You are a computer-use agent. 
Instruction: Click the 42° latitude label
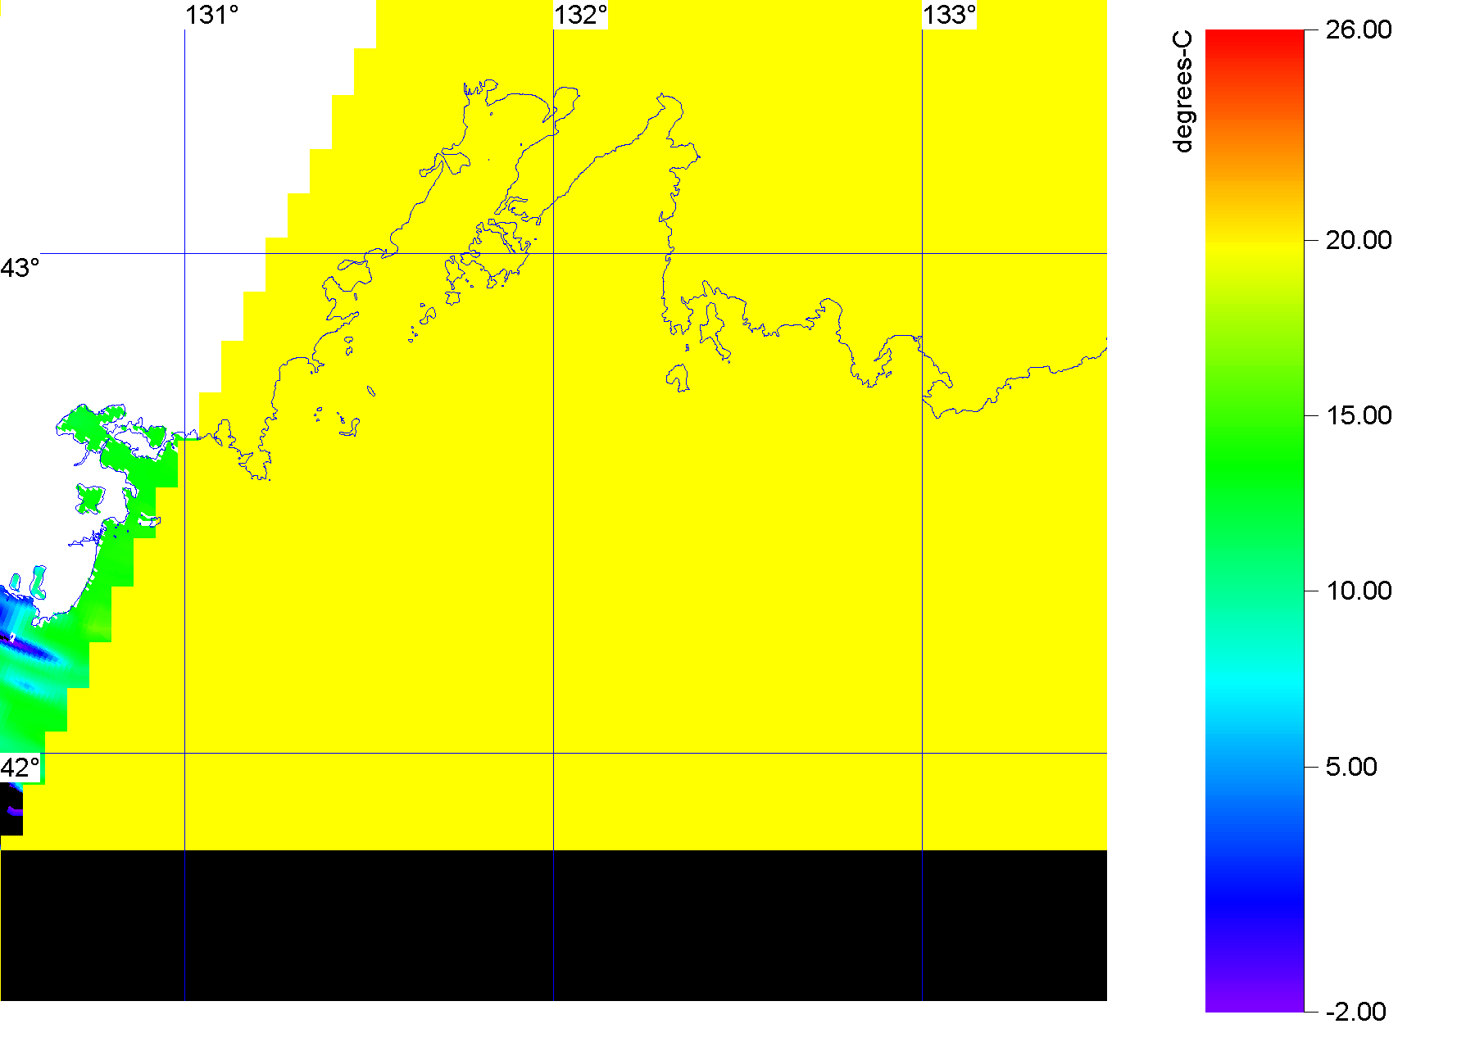[x=20, y=768]
